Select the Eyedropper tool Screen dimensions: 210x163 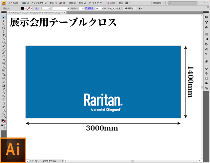(4, 89)
